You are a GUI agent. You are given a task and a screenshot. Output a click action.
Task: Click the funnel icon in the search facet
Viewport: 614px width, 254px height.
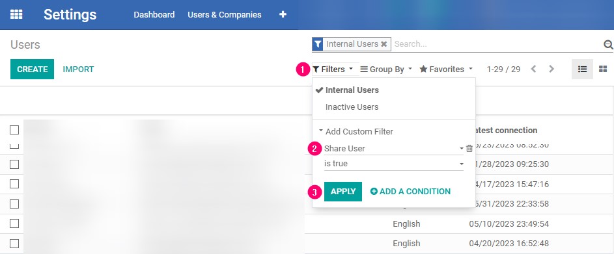[318, 44]
